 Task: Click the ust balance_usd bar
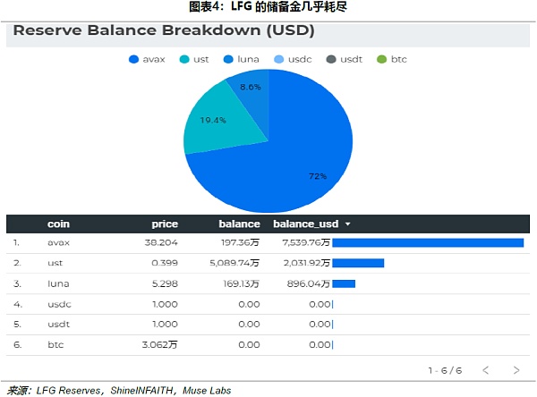pos(358,263)
